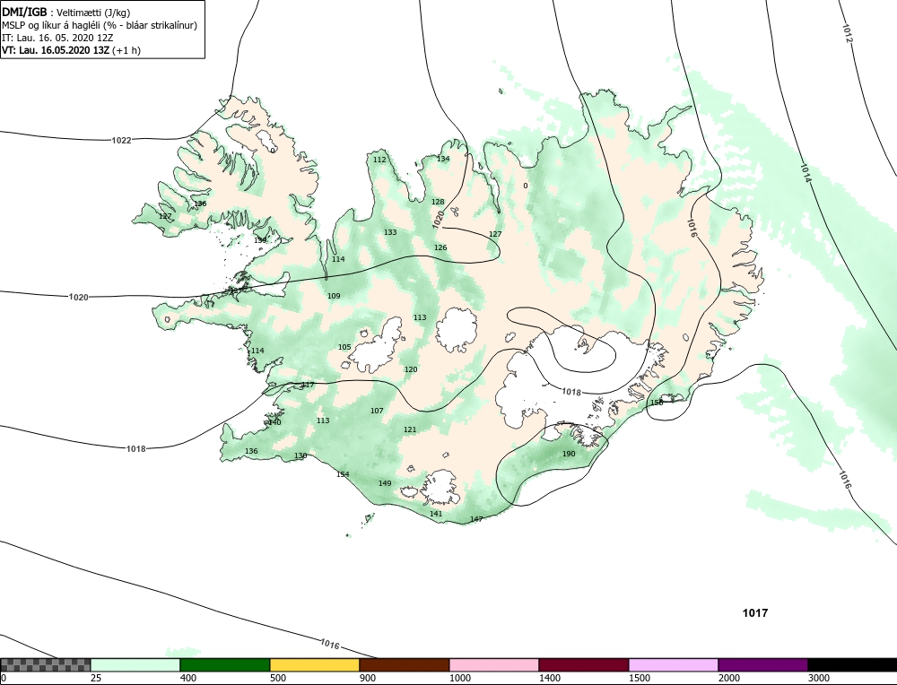The width and height of the screenshot is (897, 685).
Task: Click the brown 900–1000 legend swatch
Action: tap(405, 664)
